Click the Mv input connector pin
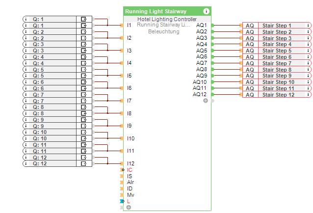 coord(122,195)
